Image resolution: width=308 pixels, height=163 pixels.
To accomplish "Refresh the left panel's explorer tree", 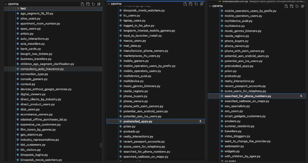I will pos(94,4).
